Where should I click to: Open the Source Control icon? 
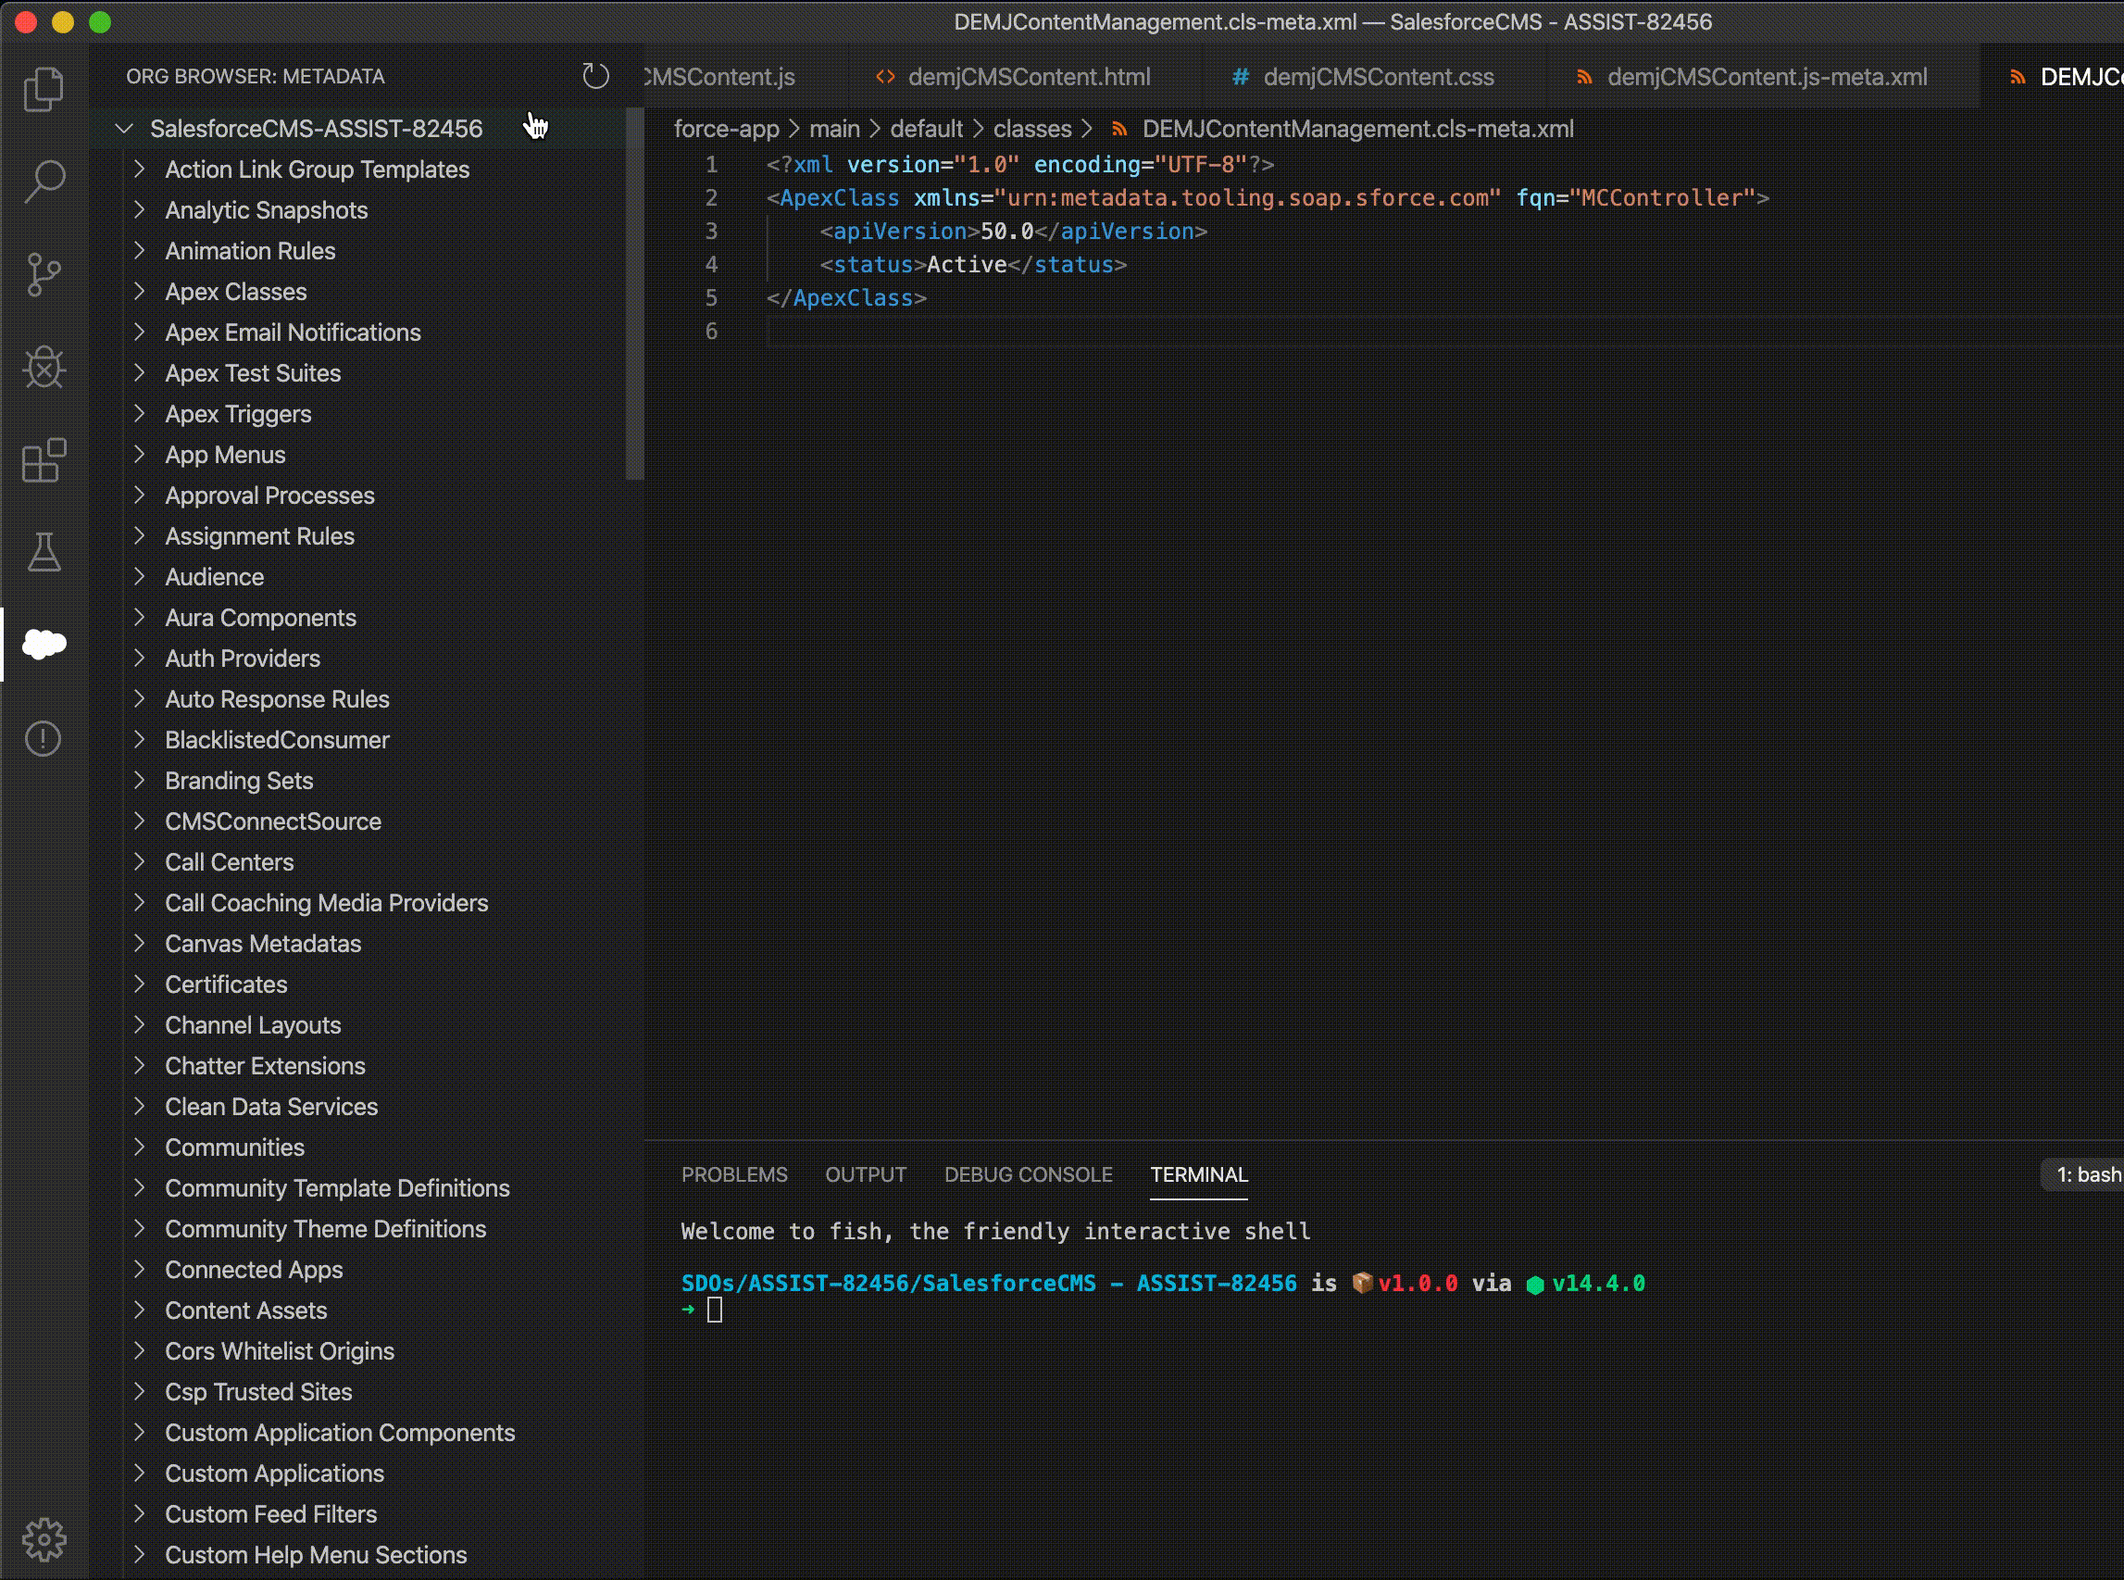tap(43, 274)
